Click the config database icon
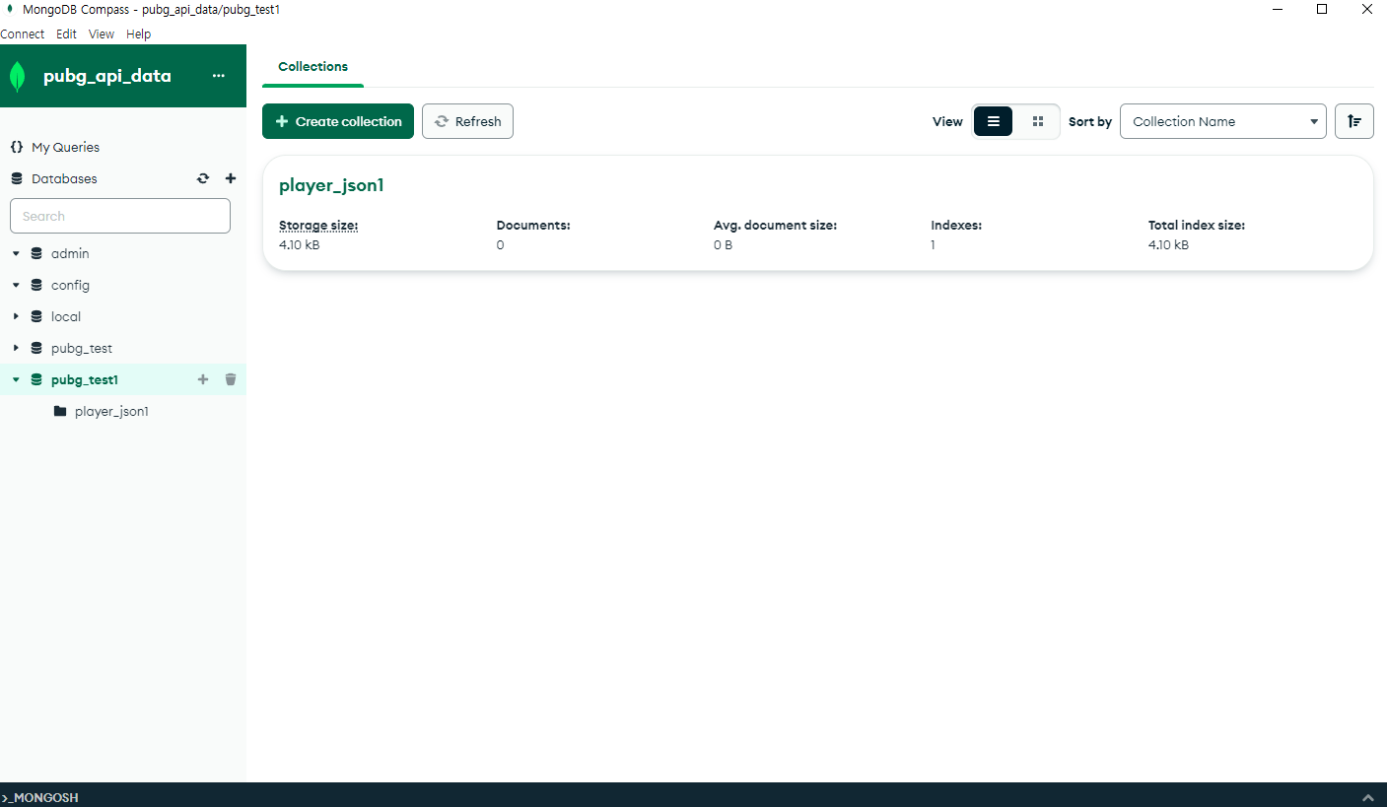The height and width of the screenshot is (807, 1387). pyautogui.click(x=36, y=285)
